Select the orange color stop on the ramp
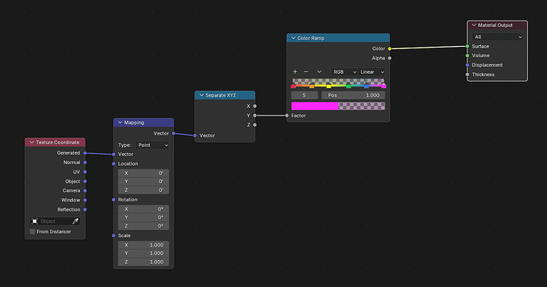This screenshot has height=287, width=547. (312, 86)
